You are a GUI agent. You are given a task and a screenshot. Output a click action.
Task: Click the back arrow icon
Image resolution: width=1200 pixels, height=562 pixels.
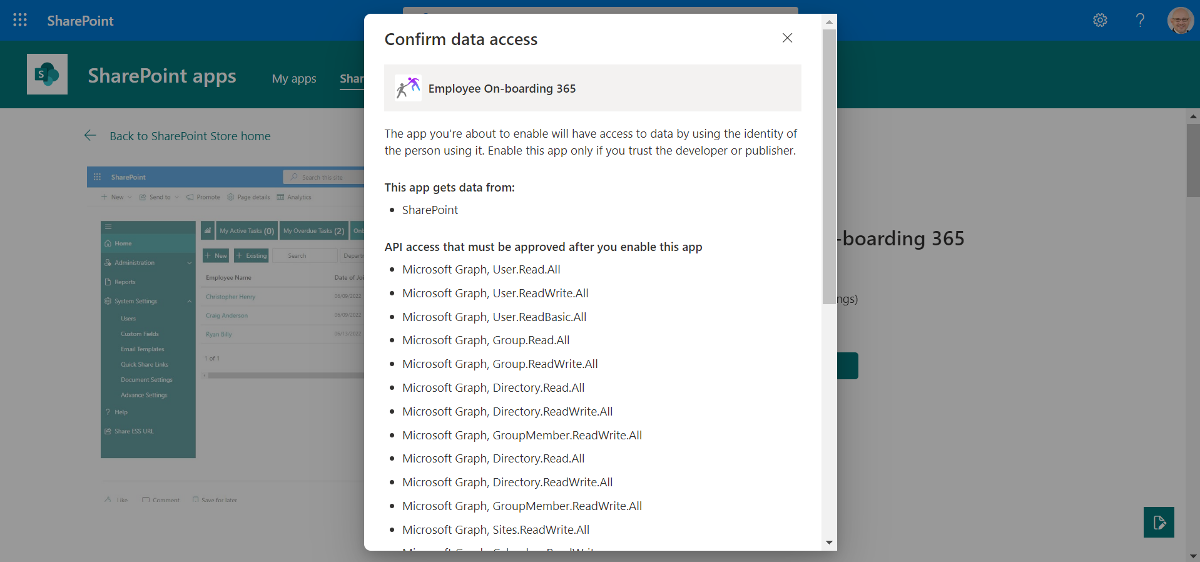tap(90, 135)
